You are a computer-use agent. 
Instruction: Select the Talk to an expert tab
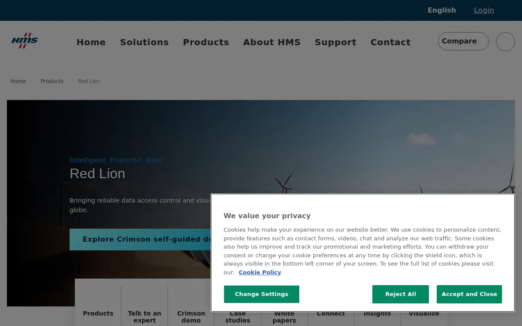pyautogui.click(x=144, y=316)
